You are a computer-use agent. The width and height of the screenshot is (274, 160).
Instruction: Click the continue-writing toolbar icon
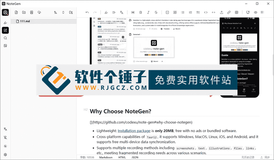point(114,12)
